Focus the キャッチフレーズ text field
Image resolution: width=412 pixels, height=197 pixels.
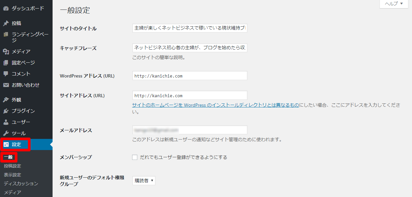(x=190, y=48)
